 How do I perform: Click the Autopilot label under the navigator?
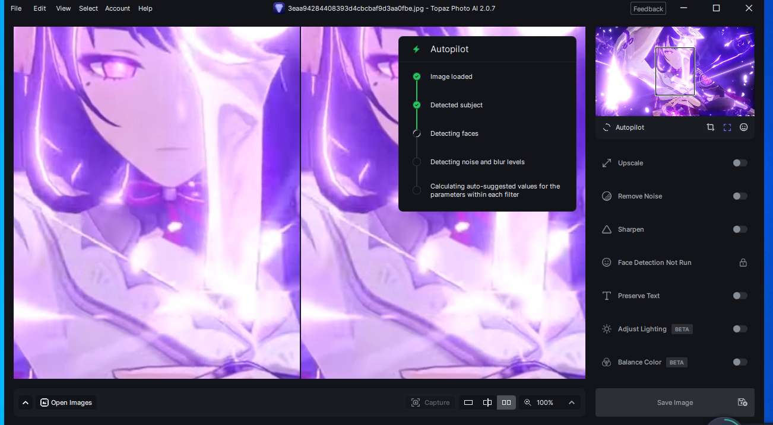tap(630, 127)
